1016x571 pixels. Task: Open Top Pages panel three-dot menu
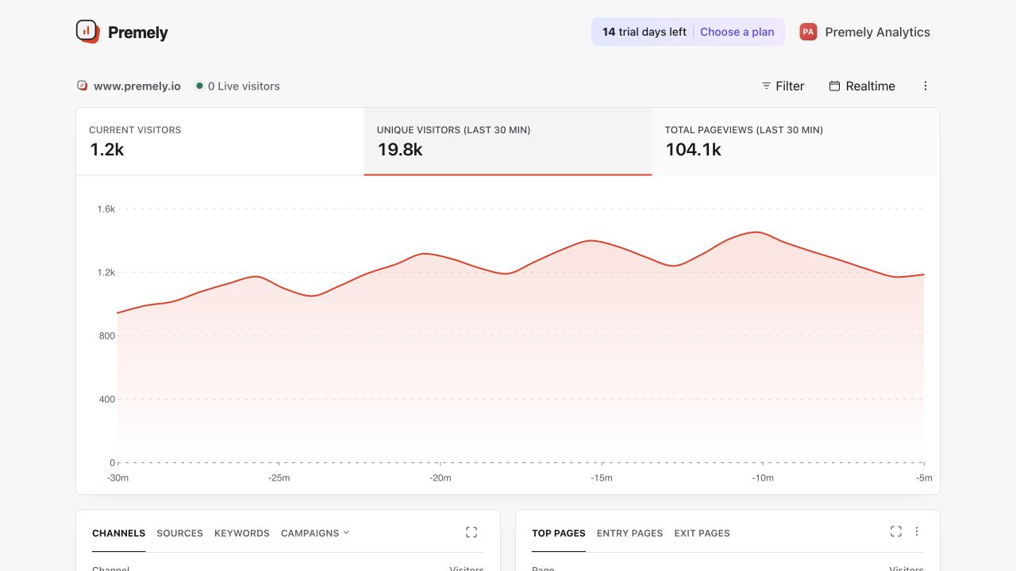coord(917,531)
